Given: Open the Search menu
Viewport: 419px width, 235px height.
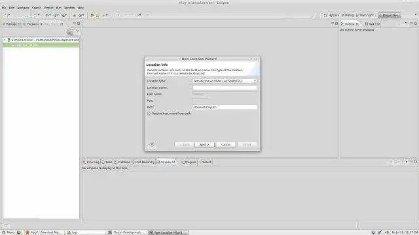Looking at the screenshot, I should click(x=37, y=8).
